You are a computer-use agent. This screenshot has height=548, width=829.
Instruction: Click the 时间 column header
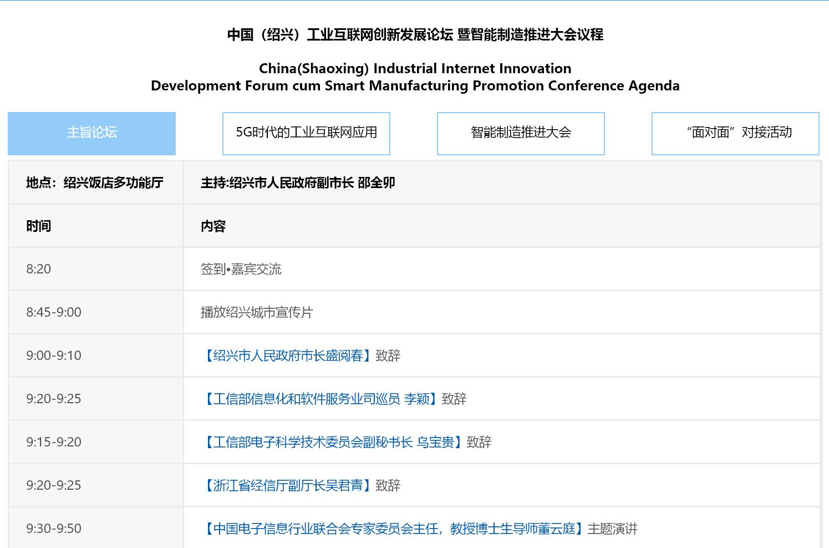point(96,226)
